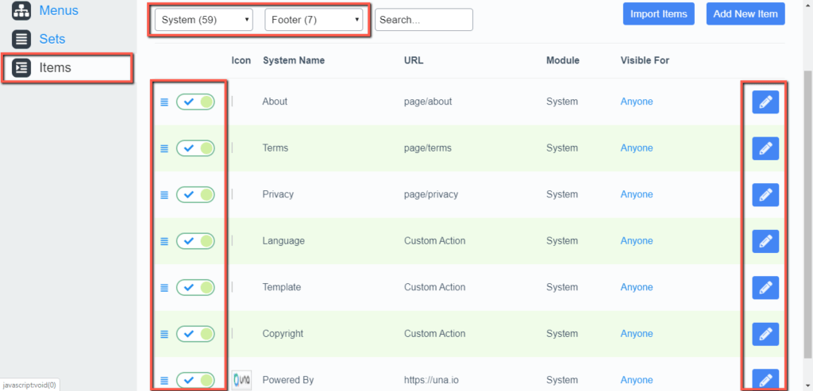This screenshot has width=813, height=391.
Task: Go to the Items section in sidebar
Action: click(x=67, y=67)
